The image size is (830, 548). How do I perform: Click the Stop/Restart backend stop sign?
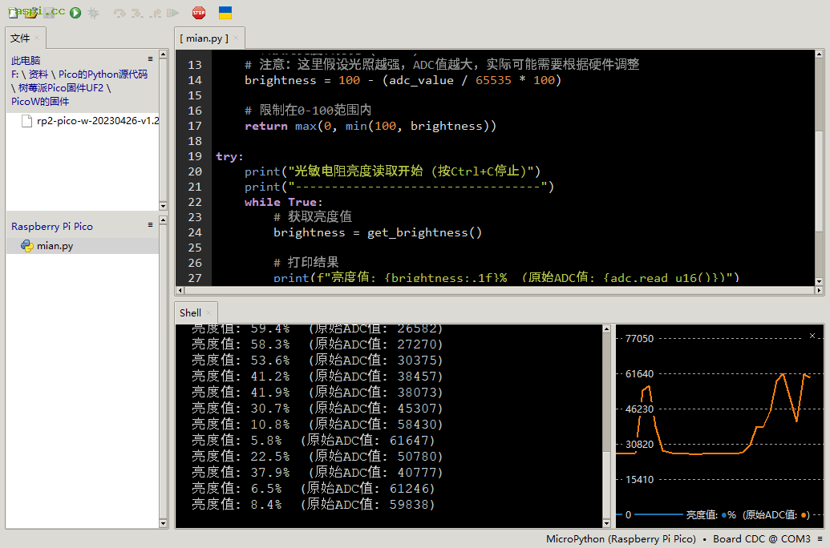click(x=199, y=13)
